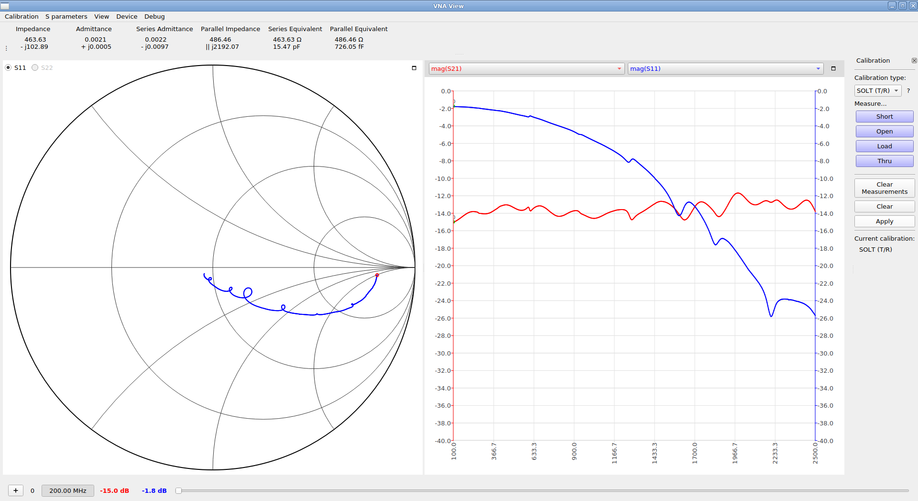The width and height of the screenshot is (918, 501).
Task: Measure the Open standard
Action: click(885, 132)
